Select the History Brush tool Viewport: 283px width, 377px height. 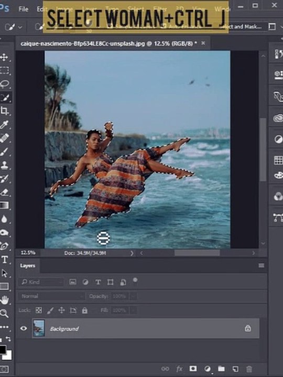click(4, 179)
